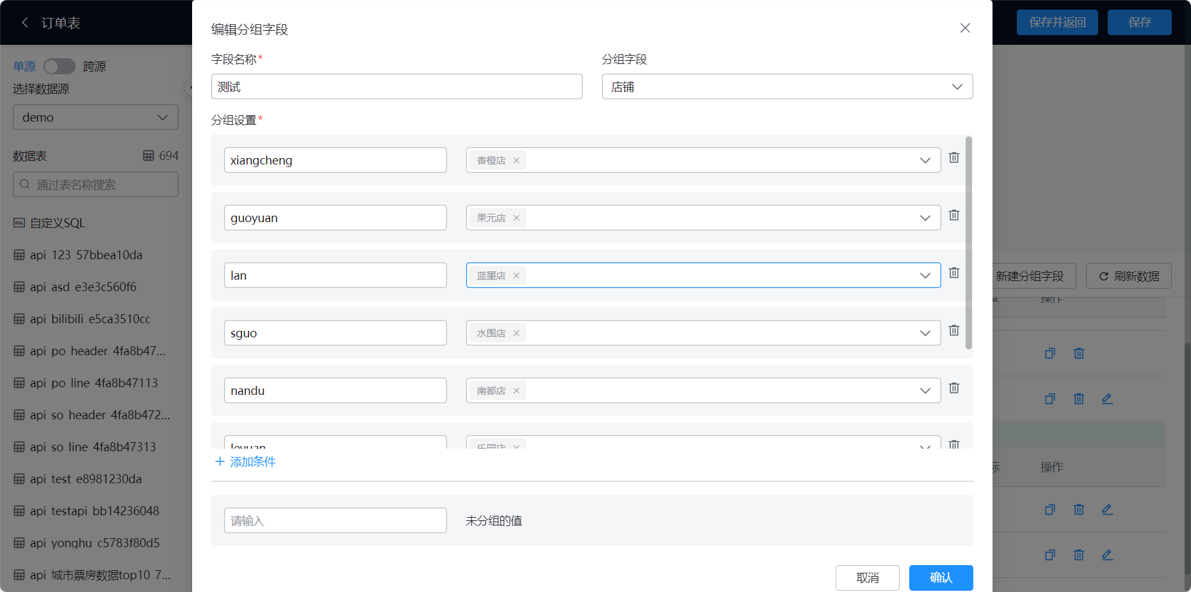
Task: Focus the 未分组的值 input field
Action: coord(335,520)
